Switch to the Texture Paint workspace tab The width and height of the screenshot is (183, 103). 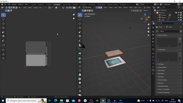[67, 5]
